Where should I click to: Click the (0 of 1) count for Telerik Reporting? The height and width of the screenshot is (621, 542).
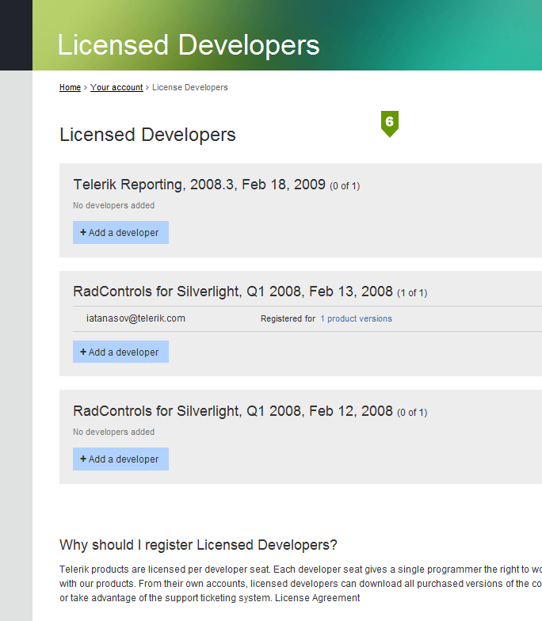click(345, 186)
